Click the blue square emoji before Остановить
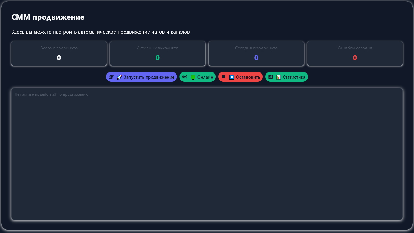The height and width of the screenshot is (233, 414). click(232, 77)
